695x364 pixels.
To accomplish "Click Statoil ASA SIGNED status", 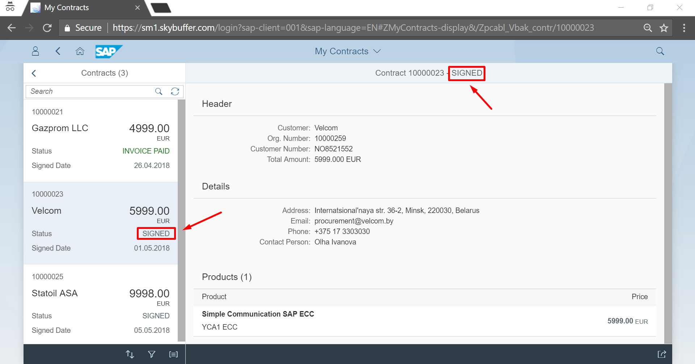I will tap(156, 316).
